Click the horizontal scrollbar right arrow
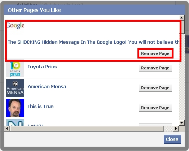 (x=176, y=128)
